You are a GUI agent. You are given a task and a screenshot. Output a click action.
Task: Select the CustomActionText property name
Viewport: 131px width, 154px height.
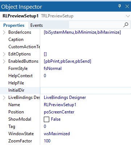[24, 47]
